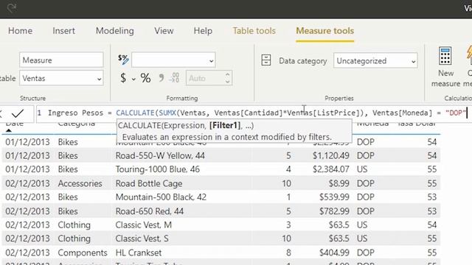Click the Road Bottle Cage cell
Viewport: 472px width, 265px height.
point(149,183)
